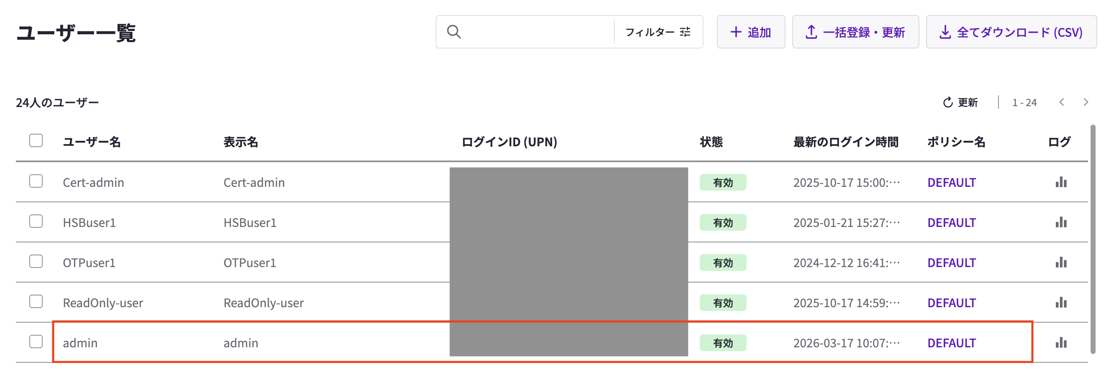Open 一括登録・更新 bulk registration
The height and width of the screenshot is (372, 1114).
click(x=855, y=32)
